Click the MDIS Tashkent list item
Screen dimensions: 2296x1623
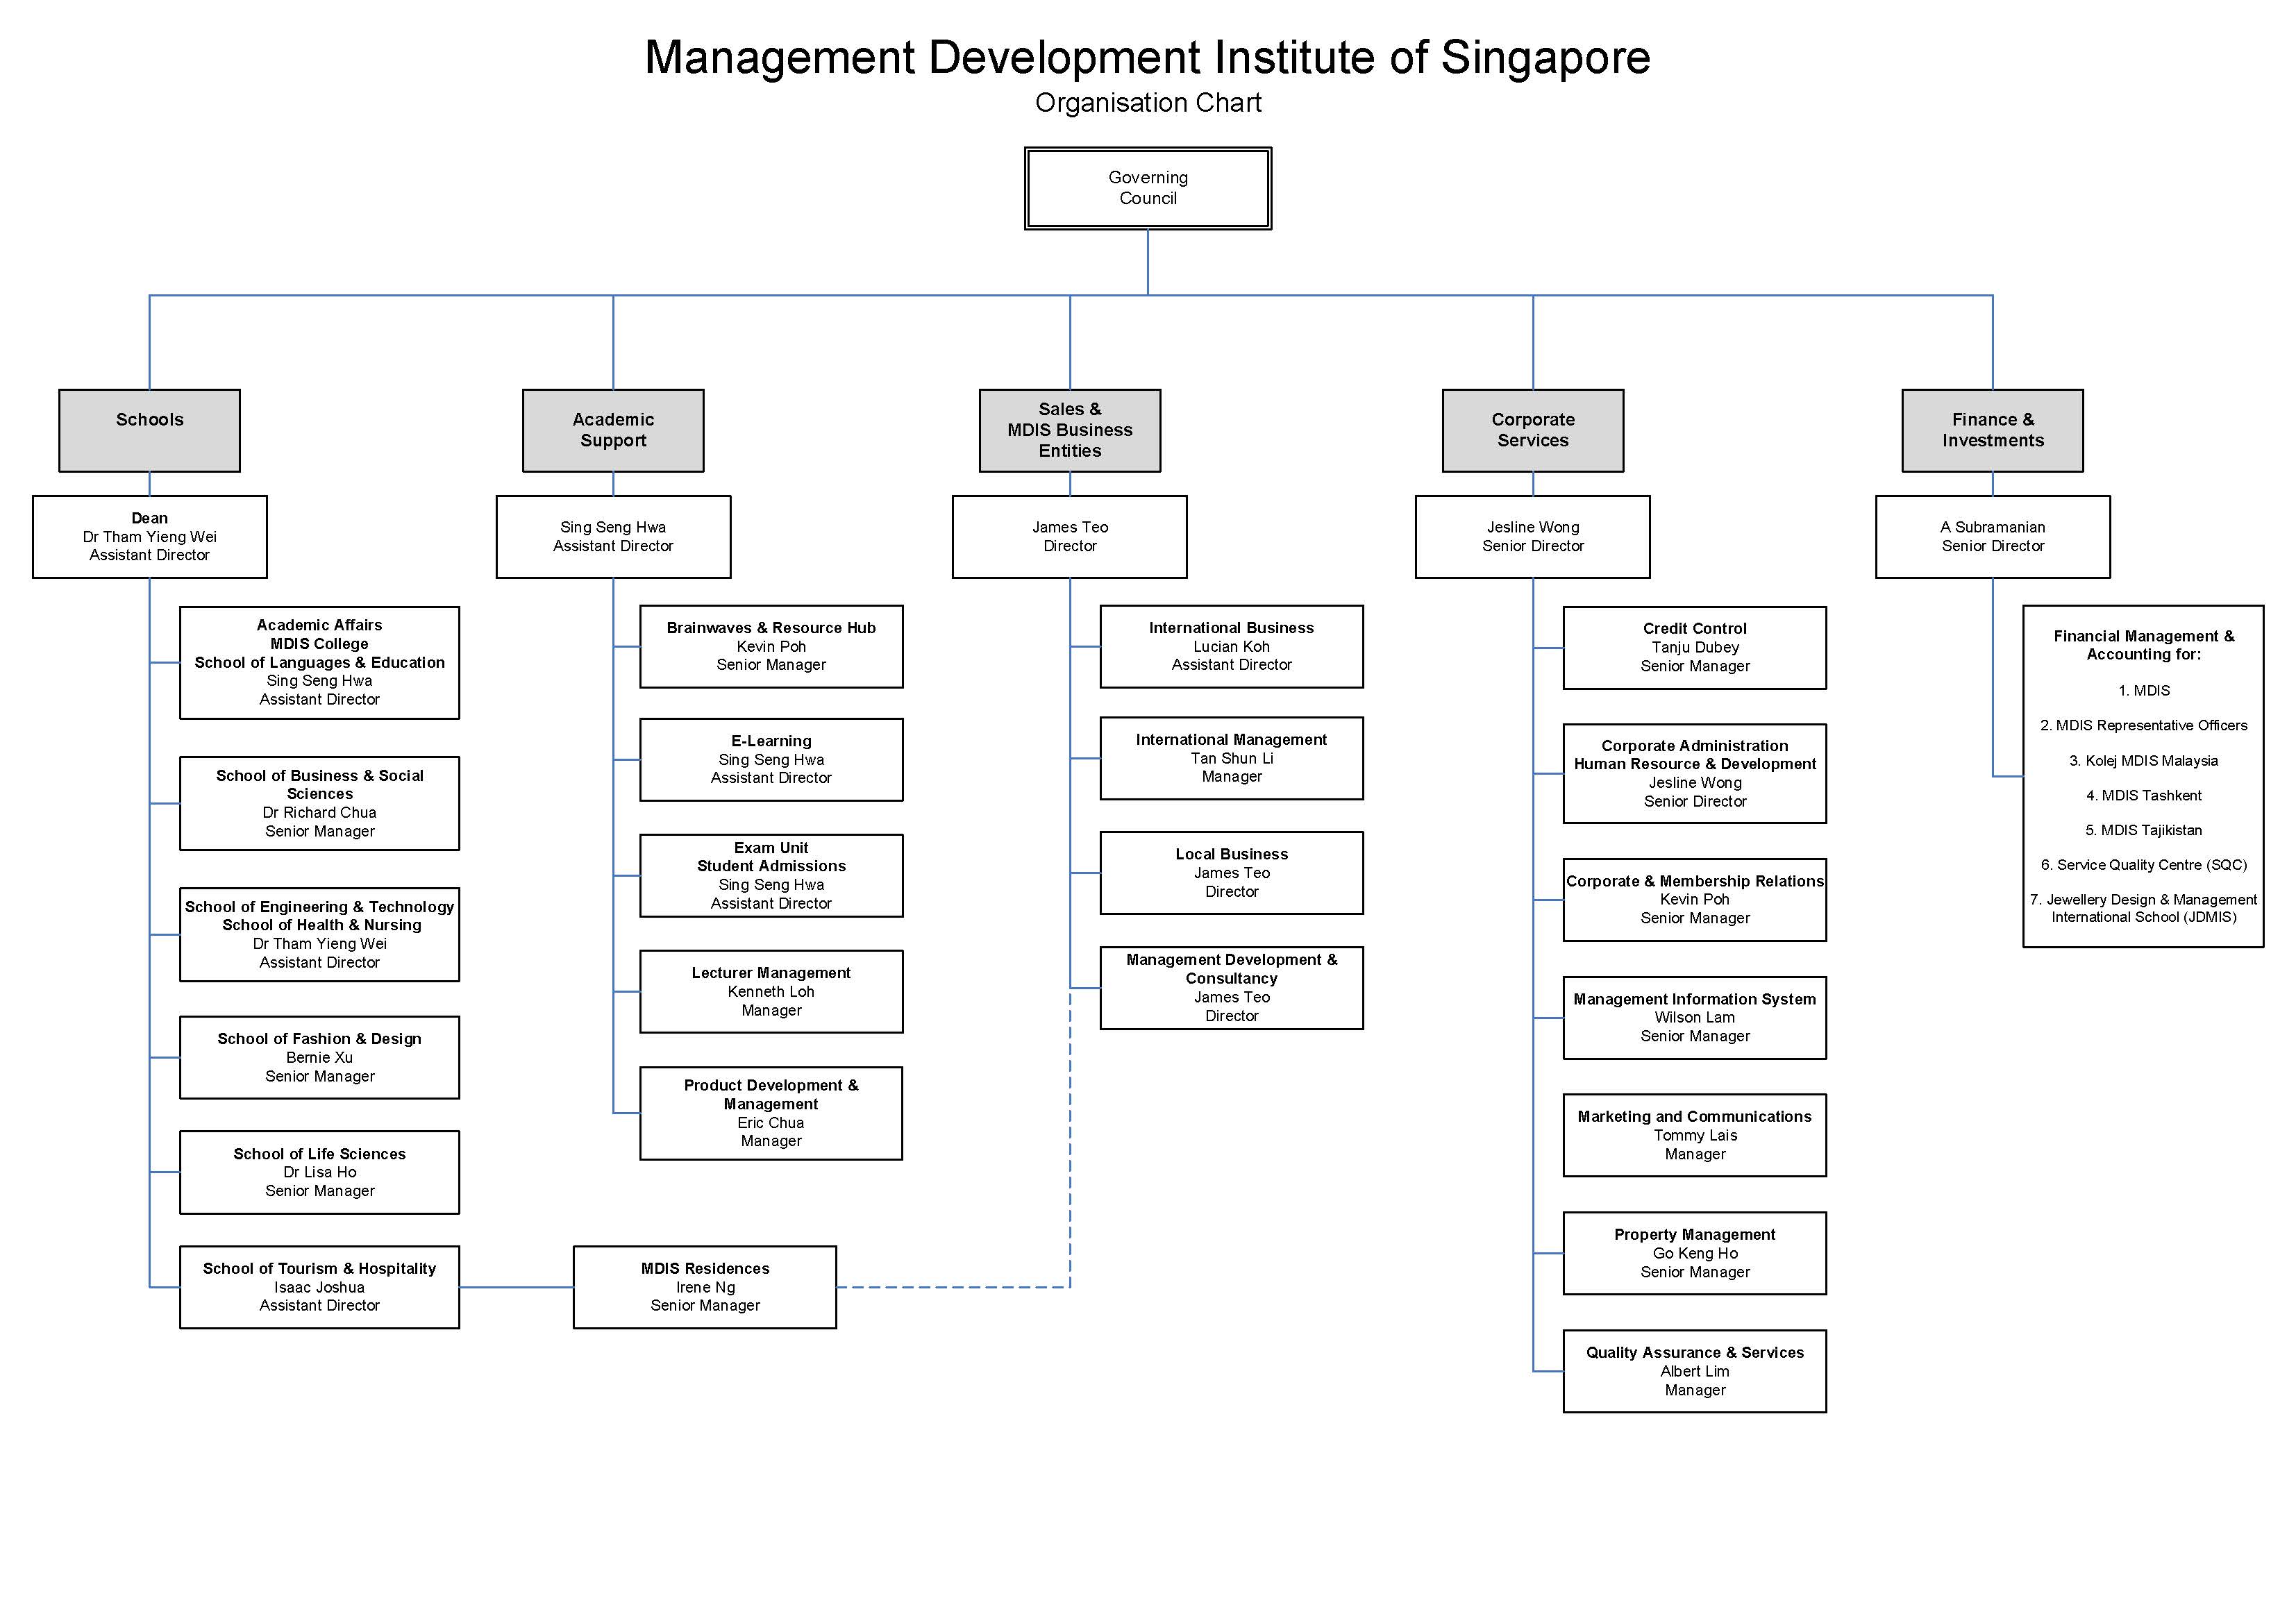[2143, 795]
